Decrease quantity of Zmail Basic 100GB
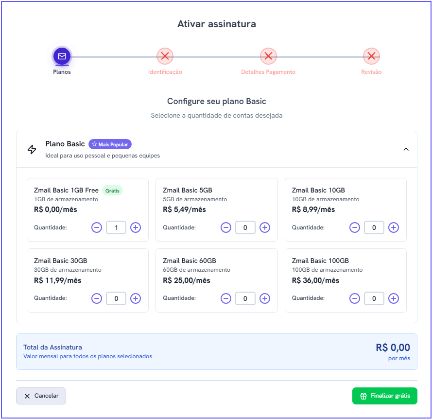 tap(355, 298)
